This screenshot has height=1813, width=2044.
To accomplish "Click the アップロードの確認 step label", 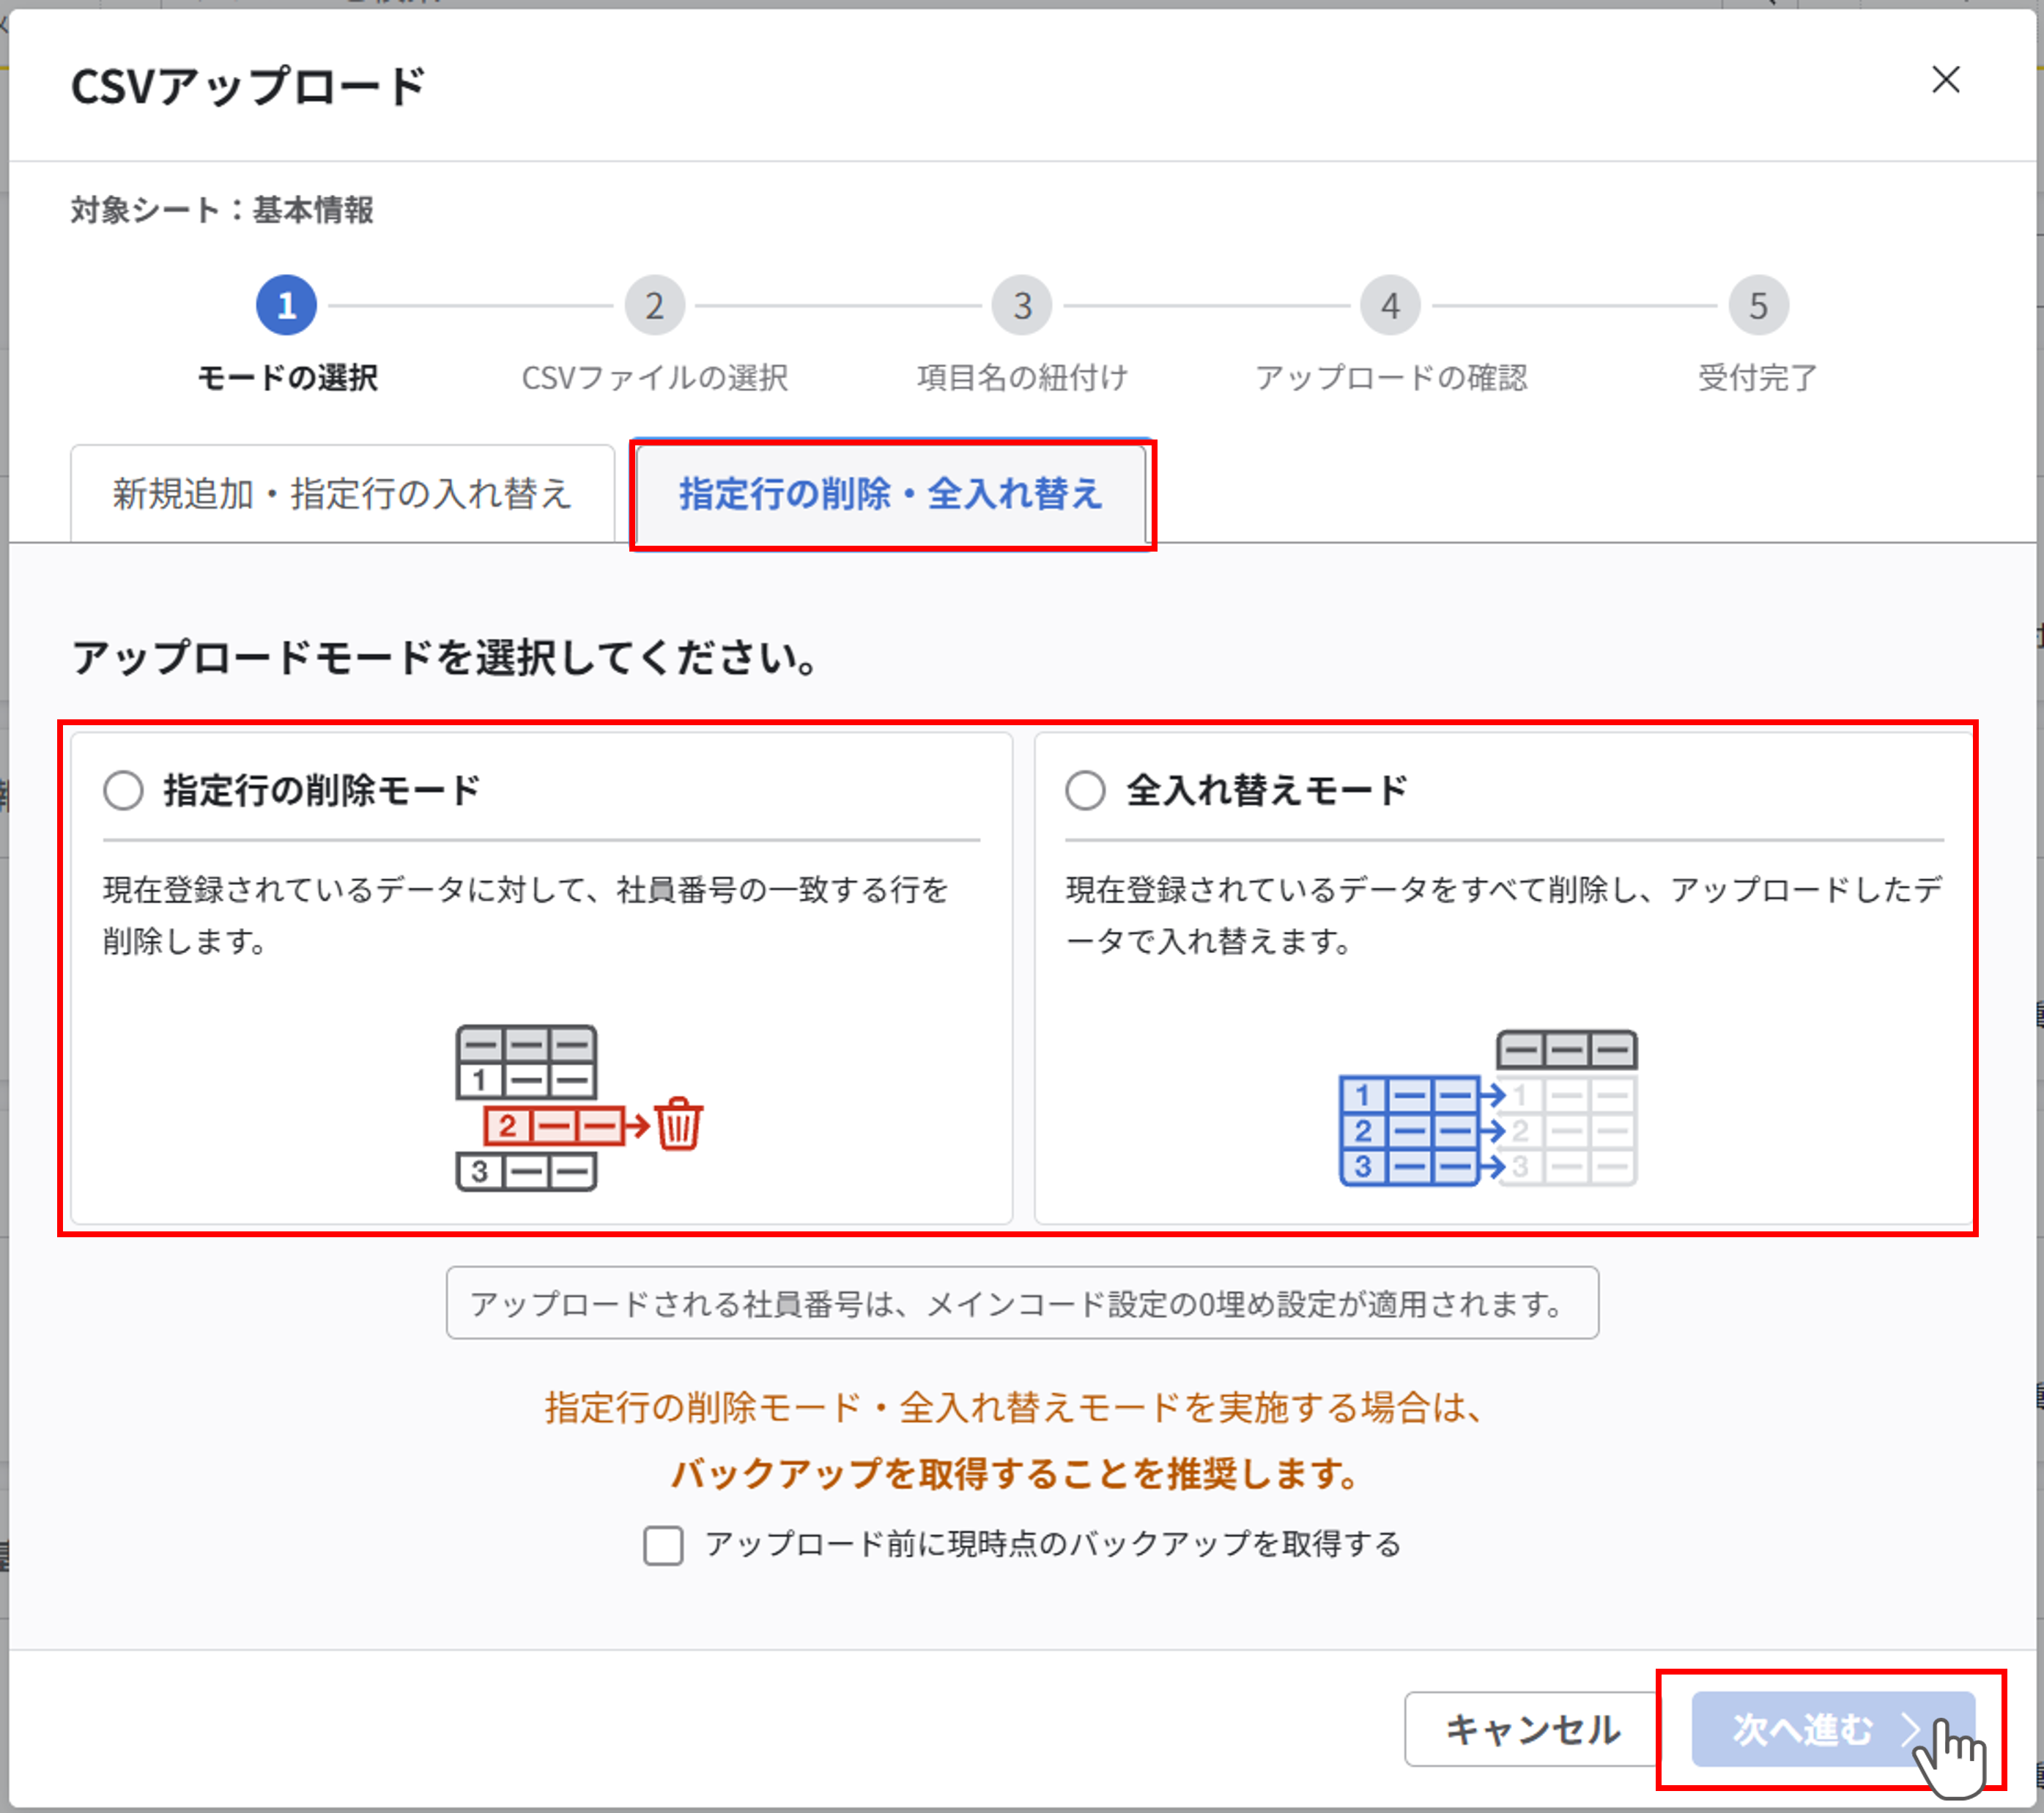I will (1391, 378).
